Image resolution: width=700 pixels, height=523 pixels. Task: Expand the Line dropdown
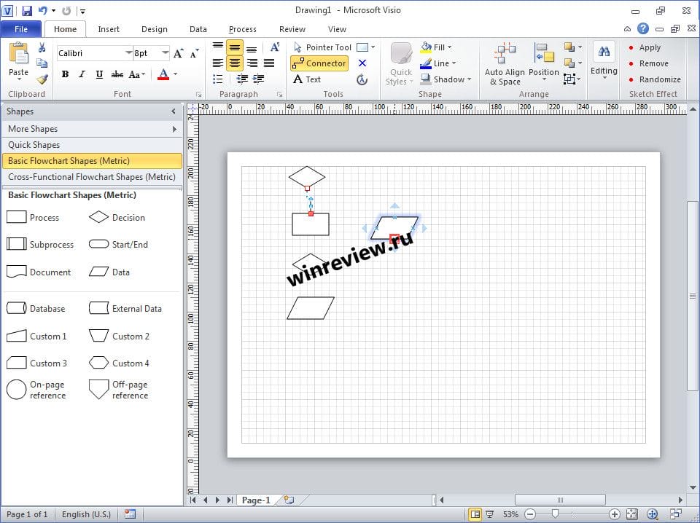pos(454,63)
